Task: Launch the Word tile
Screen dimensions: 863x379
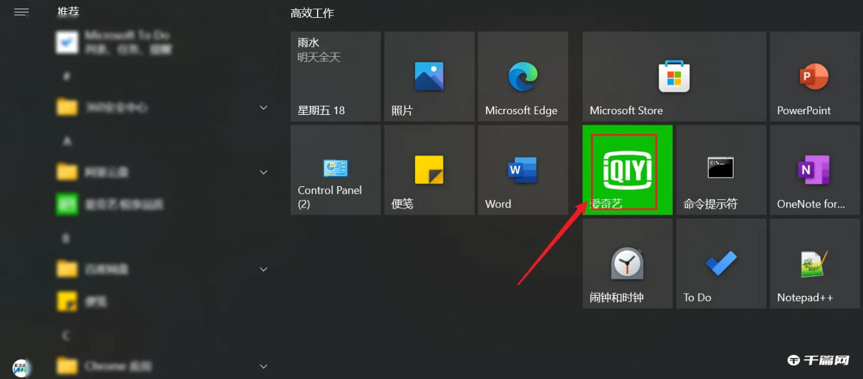Action: click(x=523, y=170)
